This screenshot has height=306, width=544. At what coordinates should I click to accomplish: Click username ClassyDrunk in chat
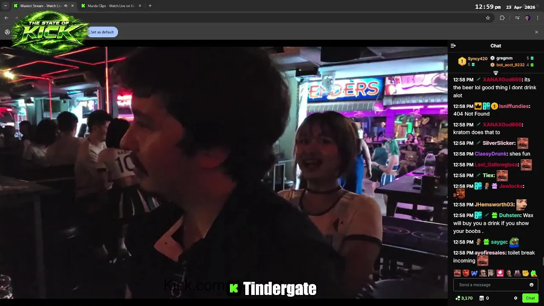pyautogui.click(x=490, y=154)
